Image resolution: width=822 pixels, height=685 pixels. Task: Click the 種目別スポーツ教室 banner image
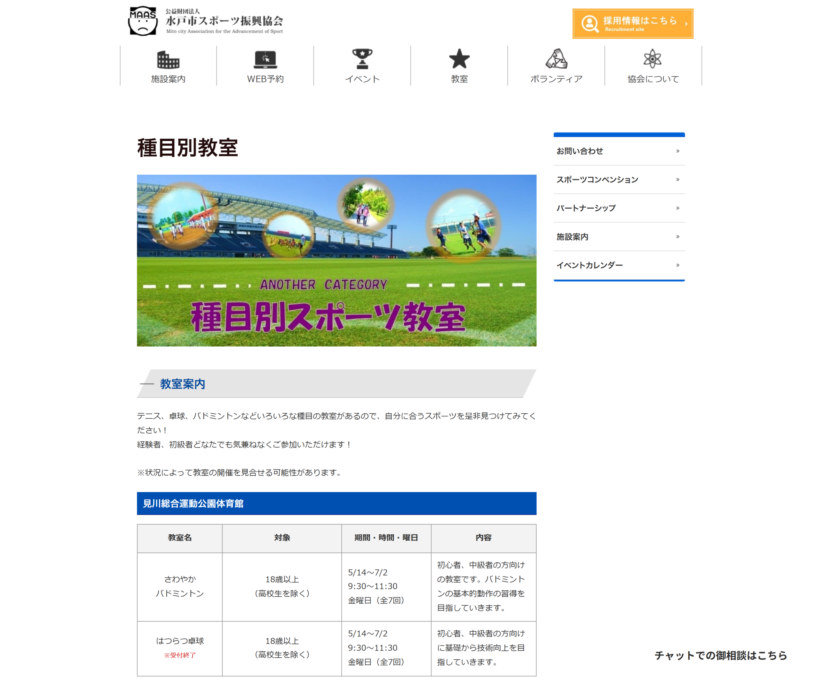(337, 260)
